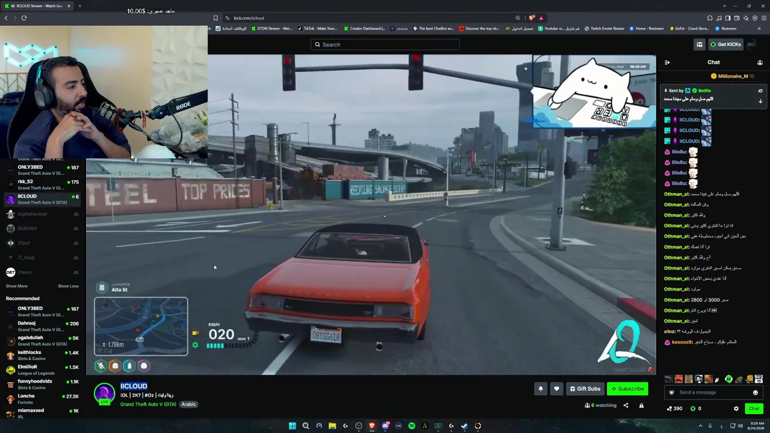Focus the Kick search field

point(385,45)
